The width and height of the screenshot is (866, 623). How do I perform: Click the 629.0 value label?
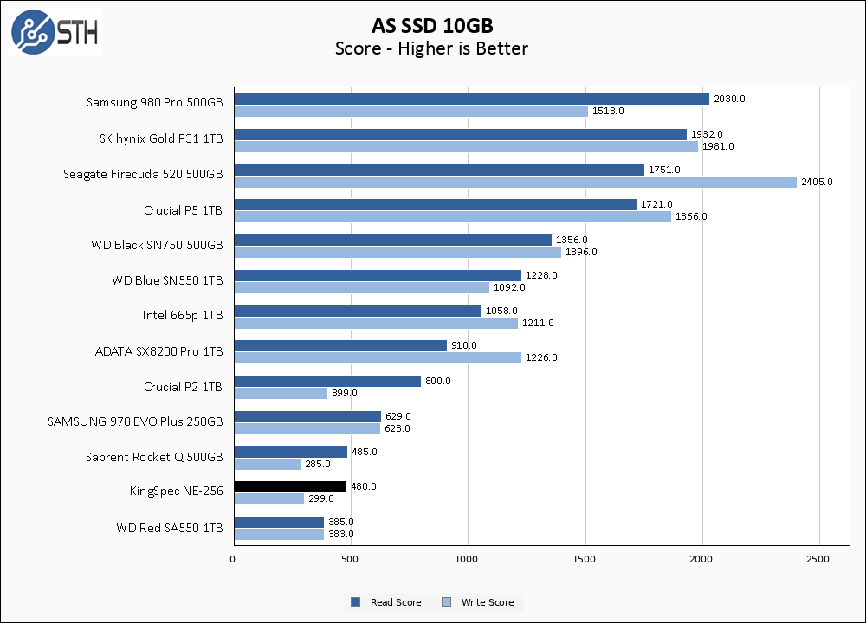pos(398,416)
